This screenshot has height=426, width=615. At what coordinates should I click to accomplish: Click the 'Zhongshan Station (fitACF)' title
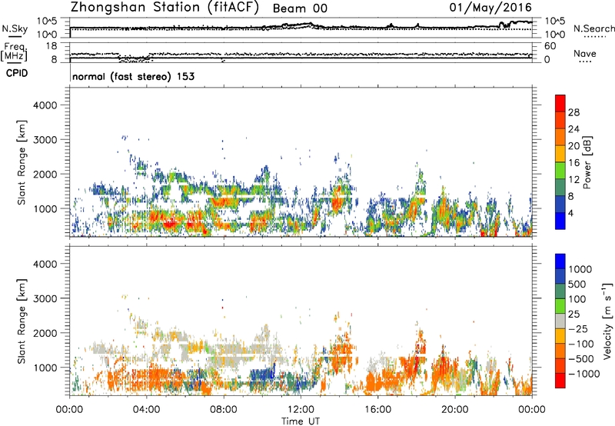tap(165, 8)
